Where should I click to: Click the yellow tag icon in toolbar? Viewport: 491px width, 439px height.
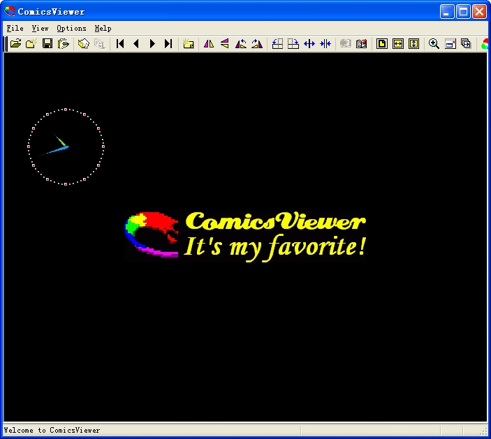point(84,43)
